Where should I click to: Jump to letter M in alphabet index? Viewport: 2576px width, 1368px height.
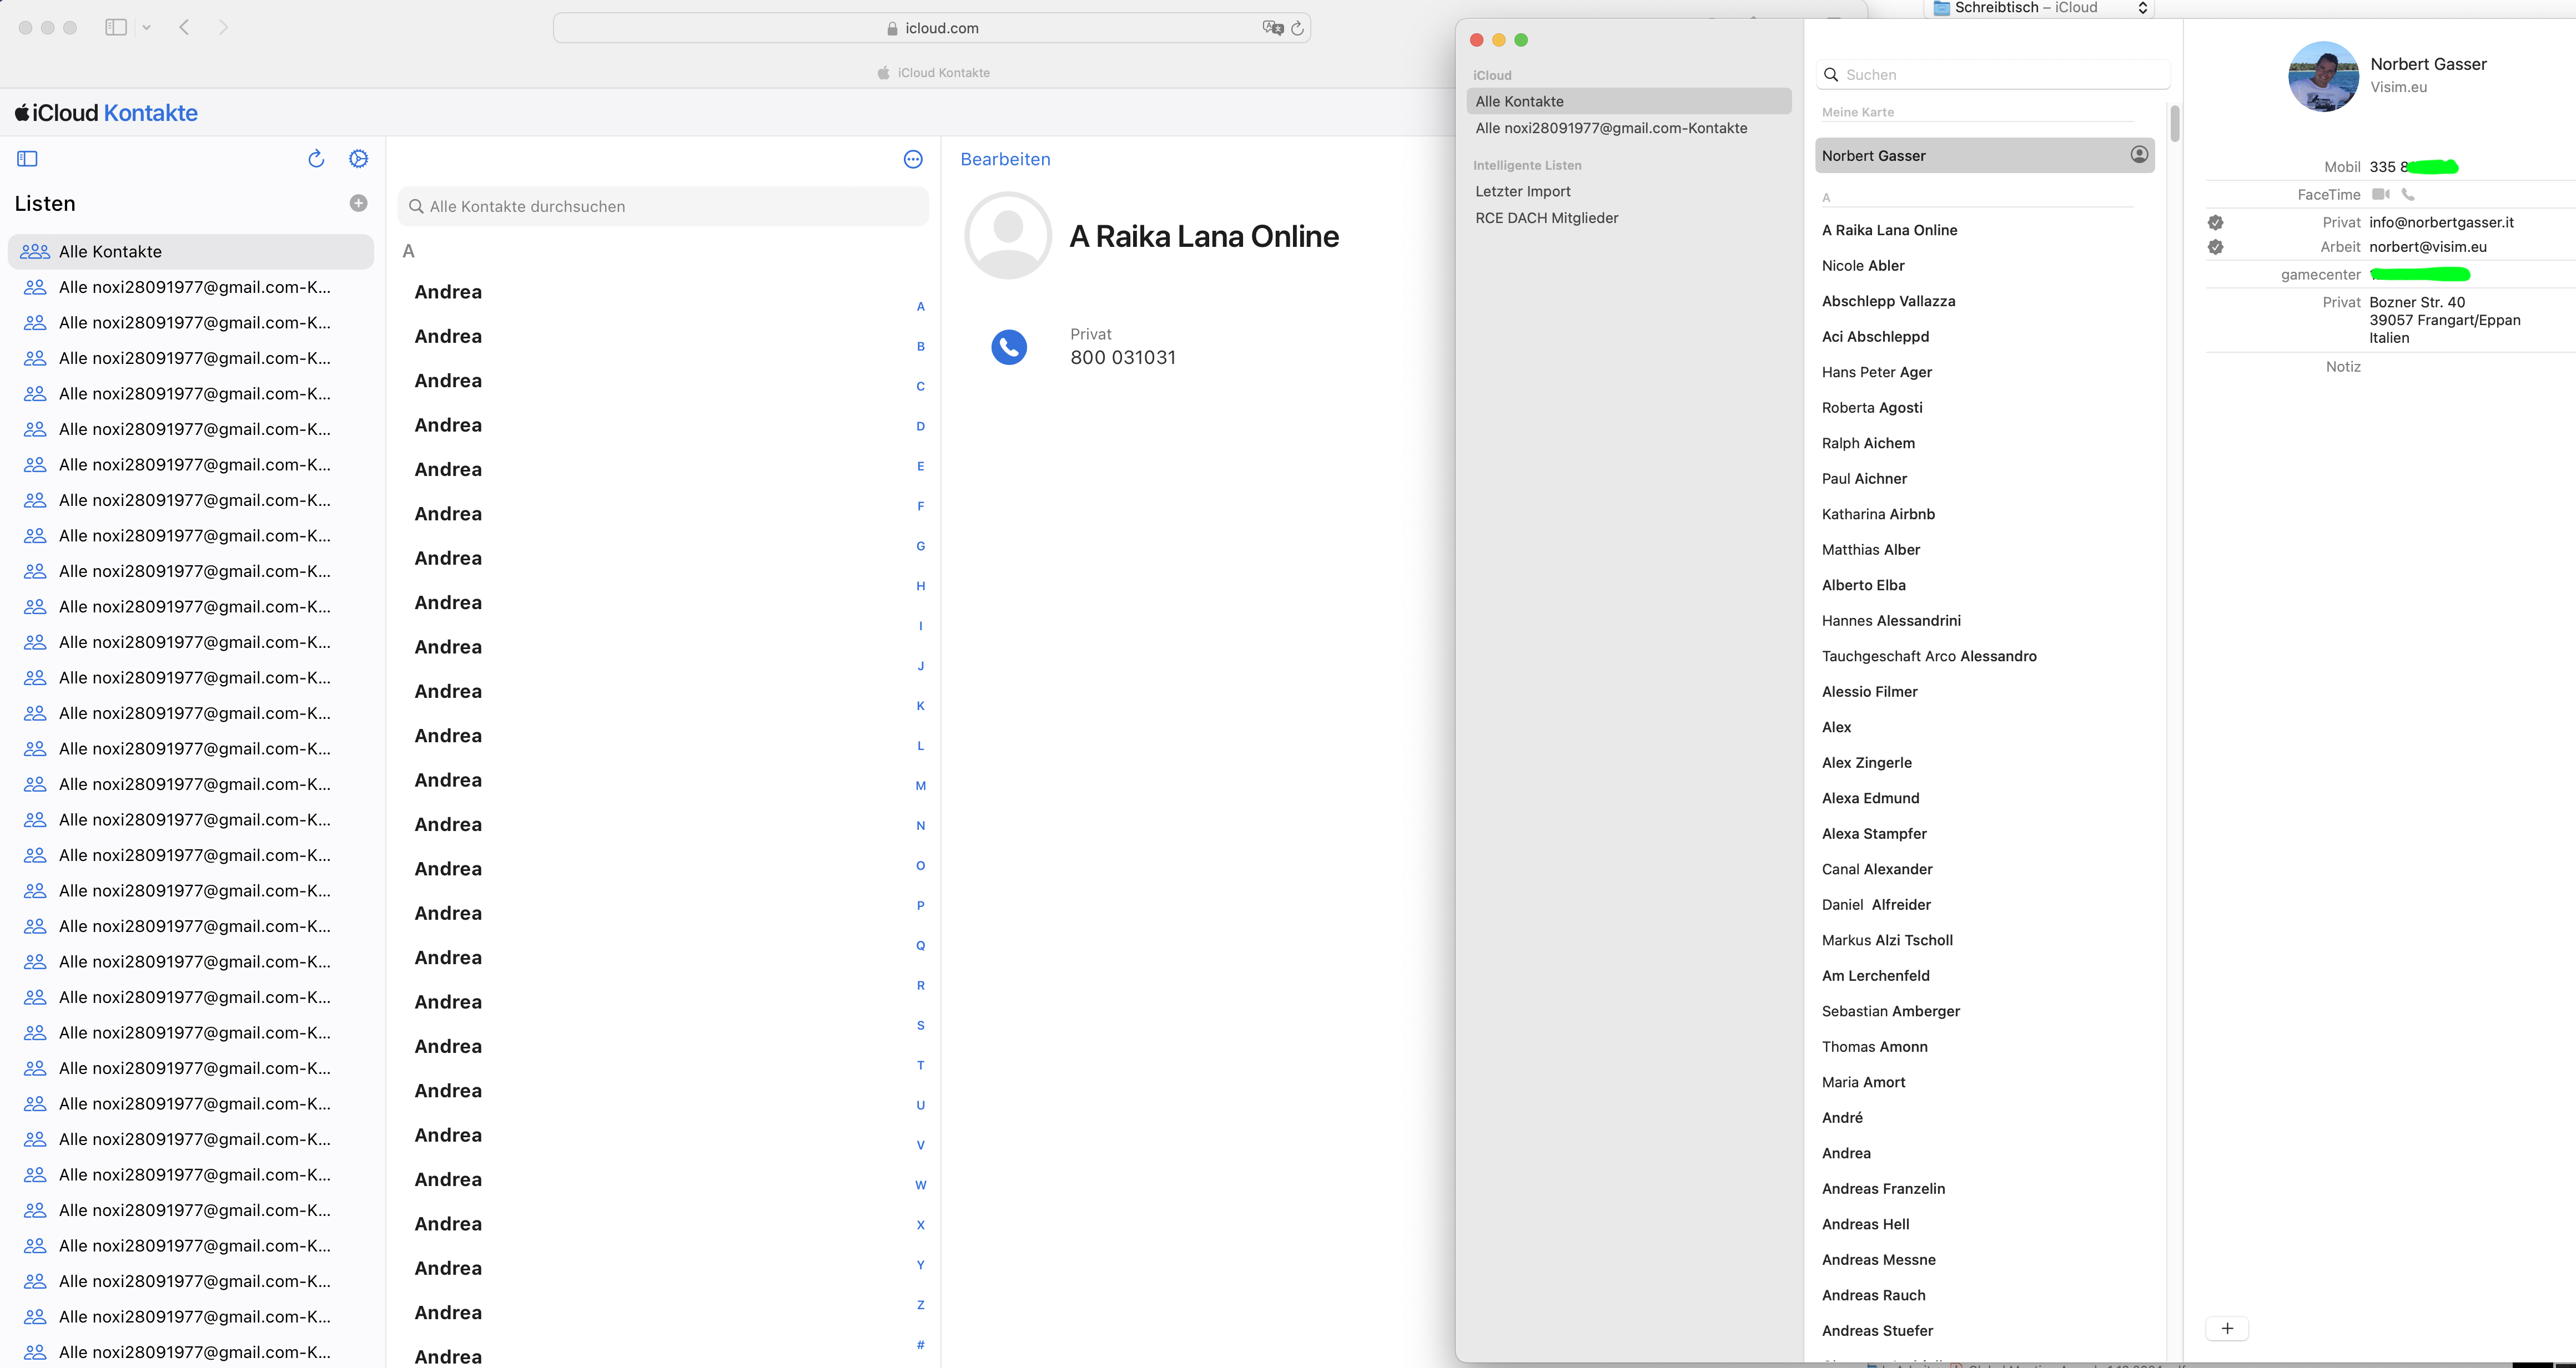point(920,786)
